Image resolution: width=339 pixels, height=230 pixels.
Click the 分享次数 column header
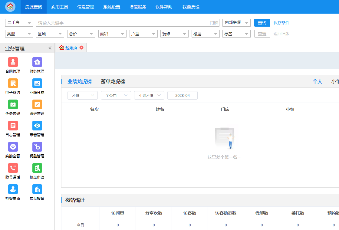pos(154,213)
